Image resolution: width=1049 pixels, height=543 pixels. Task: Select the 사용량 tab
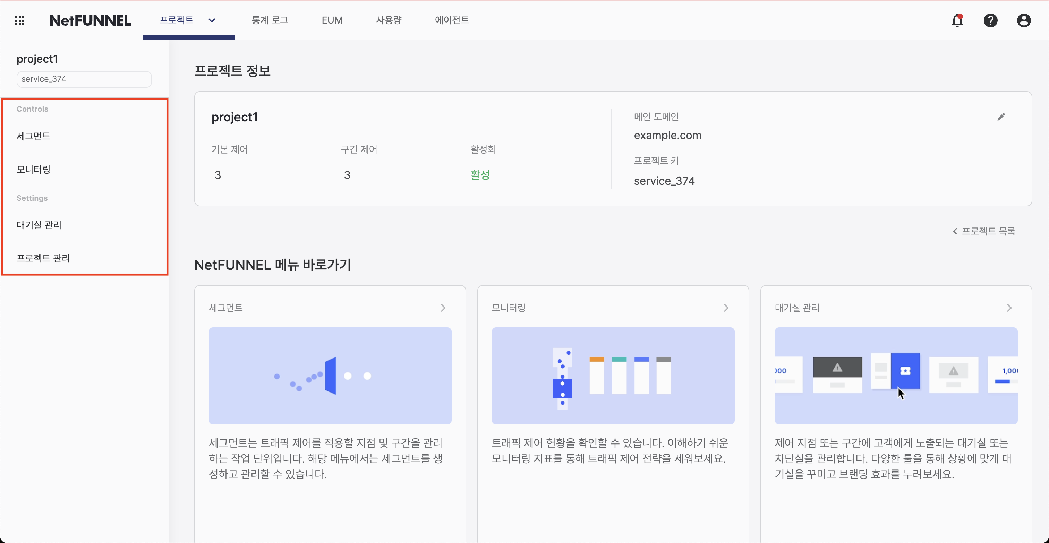(389, 20)
